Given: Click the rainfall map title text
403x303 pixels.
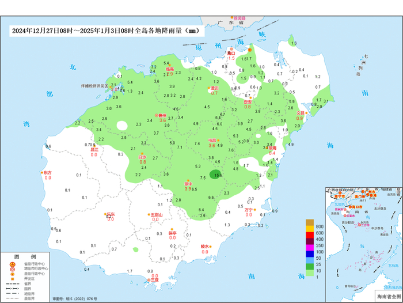Looking at the screenshot, I should tap(106, 31).
